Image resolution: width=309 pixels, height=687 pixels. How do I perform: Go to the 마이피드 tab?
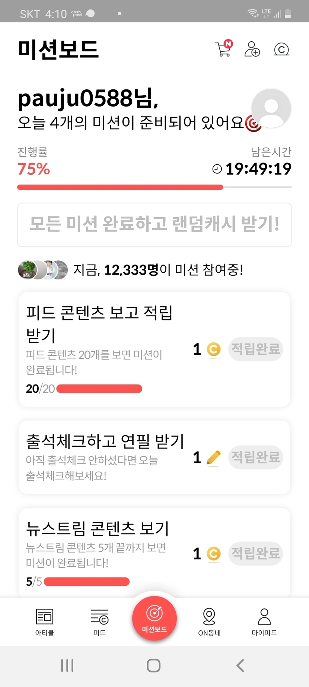tap(264, 621)
